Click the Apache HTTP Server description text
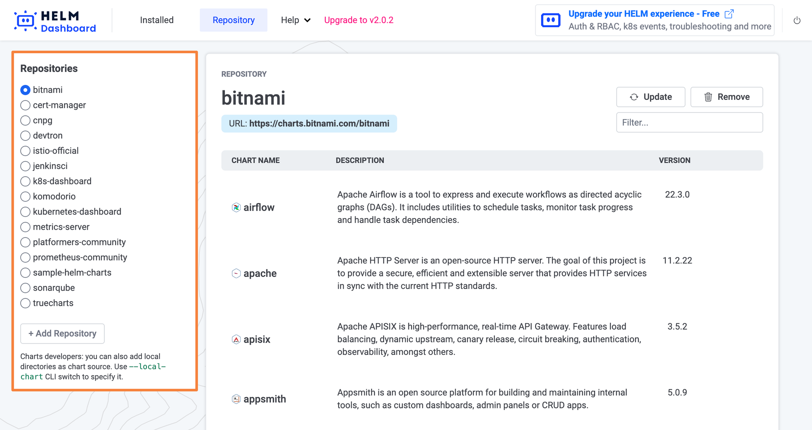The width and height of the screenshot is (812, 430). pos(492,273)
